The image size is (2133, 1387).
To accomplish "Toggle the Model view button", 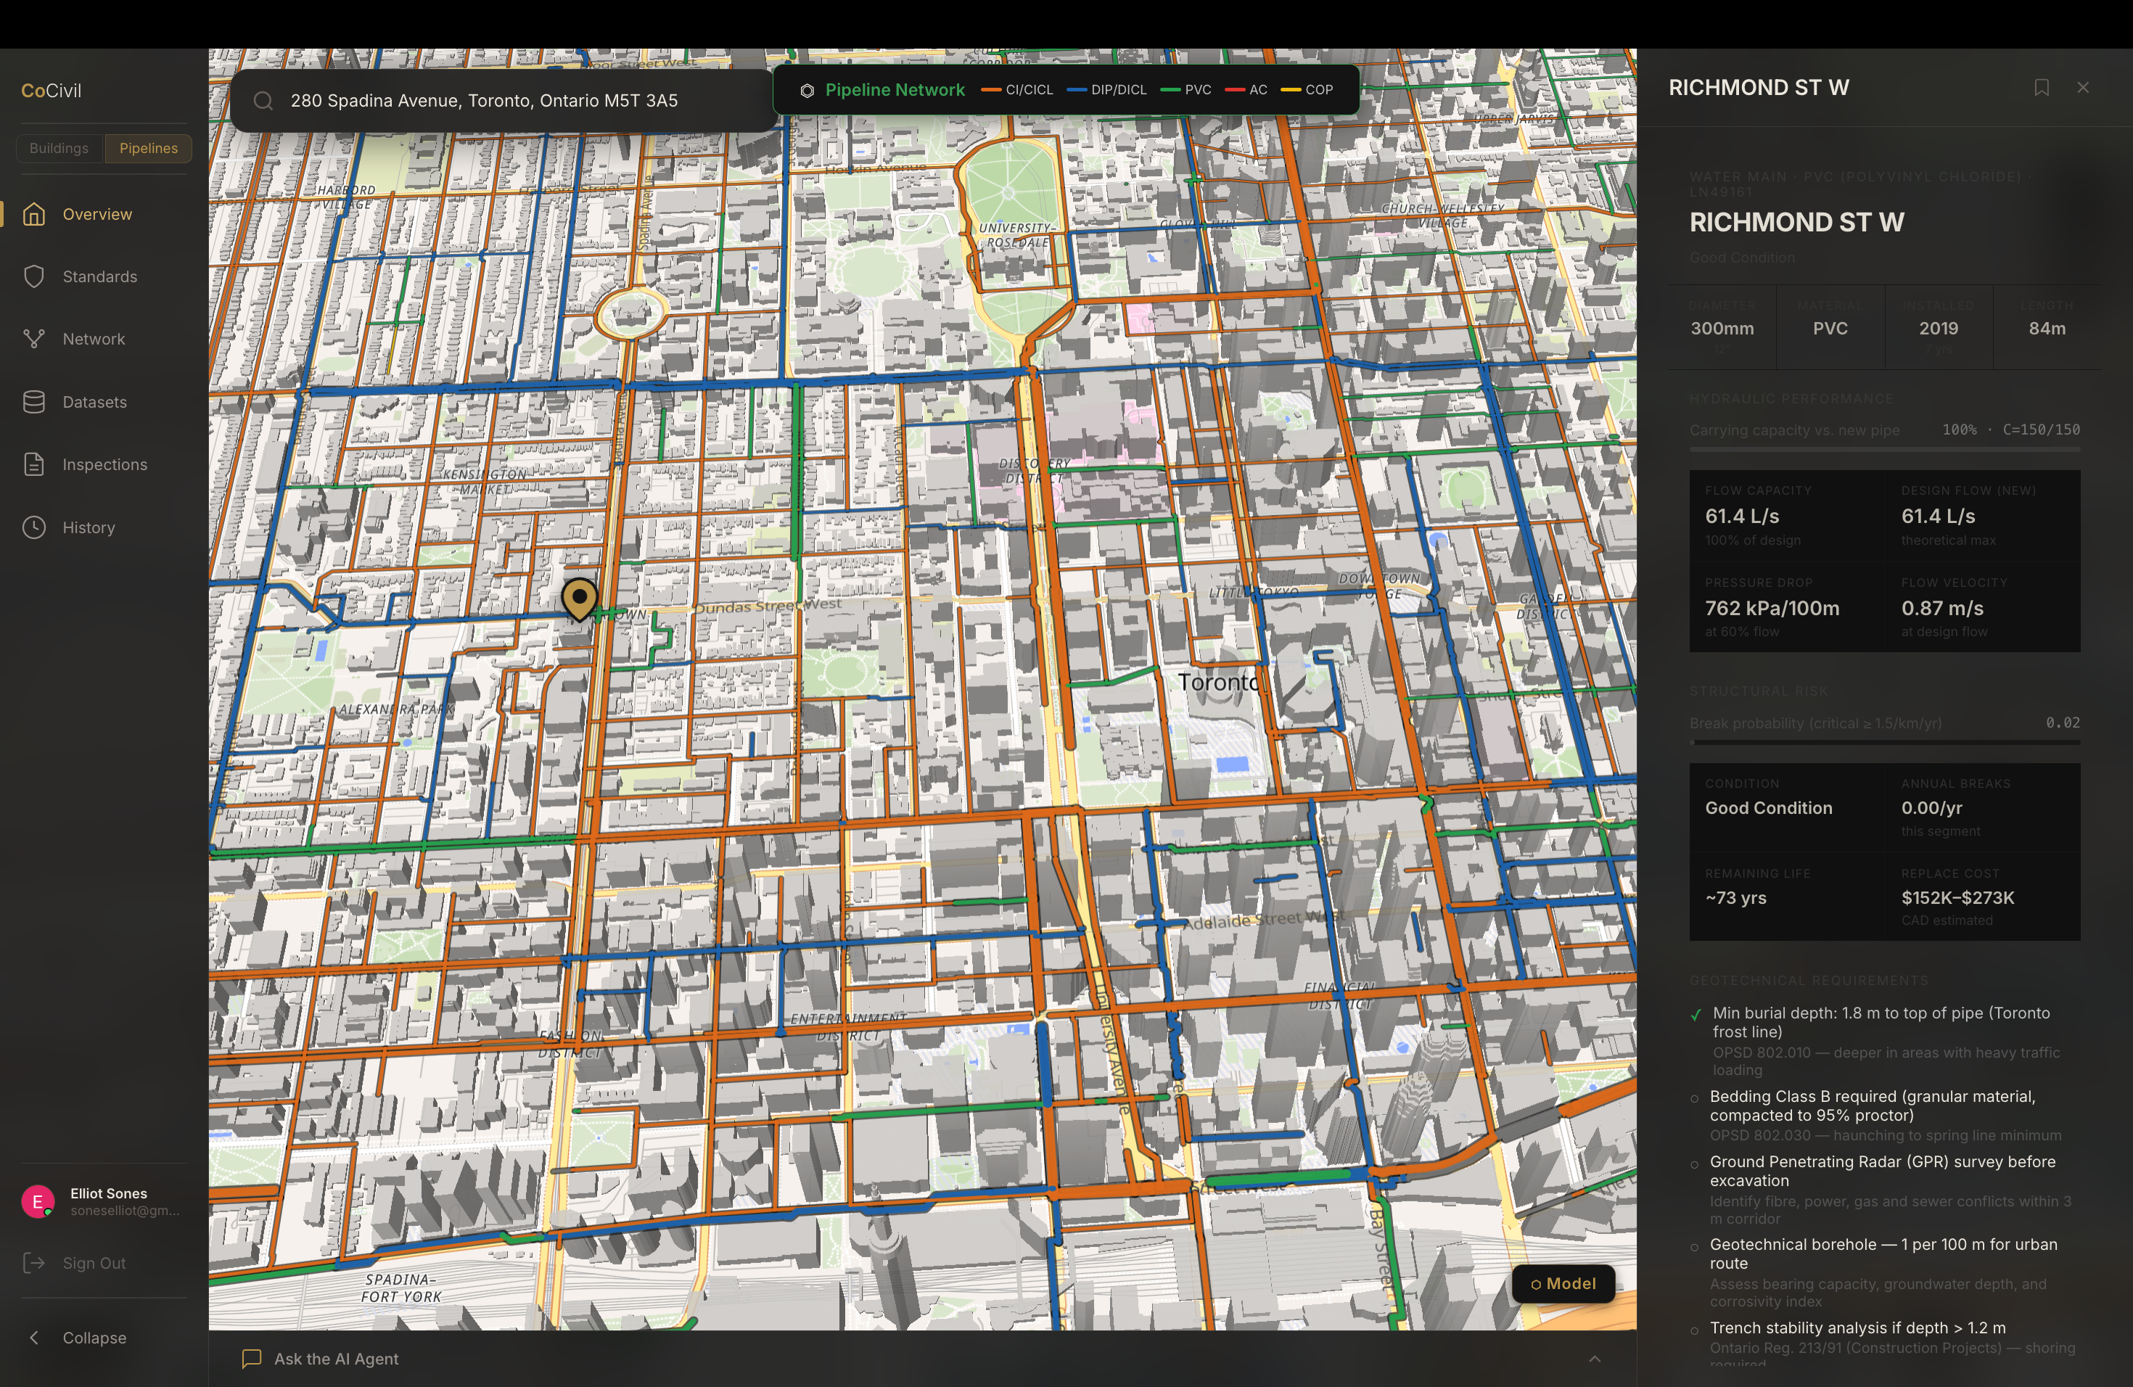I will click(x=1563, y=1283).
